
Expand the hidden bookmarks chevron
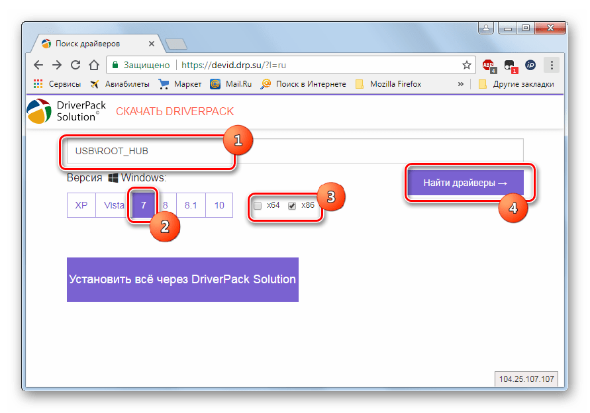[x=460, y=84]
